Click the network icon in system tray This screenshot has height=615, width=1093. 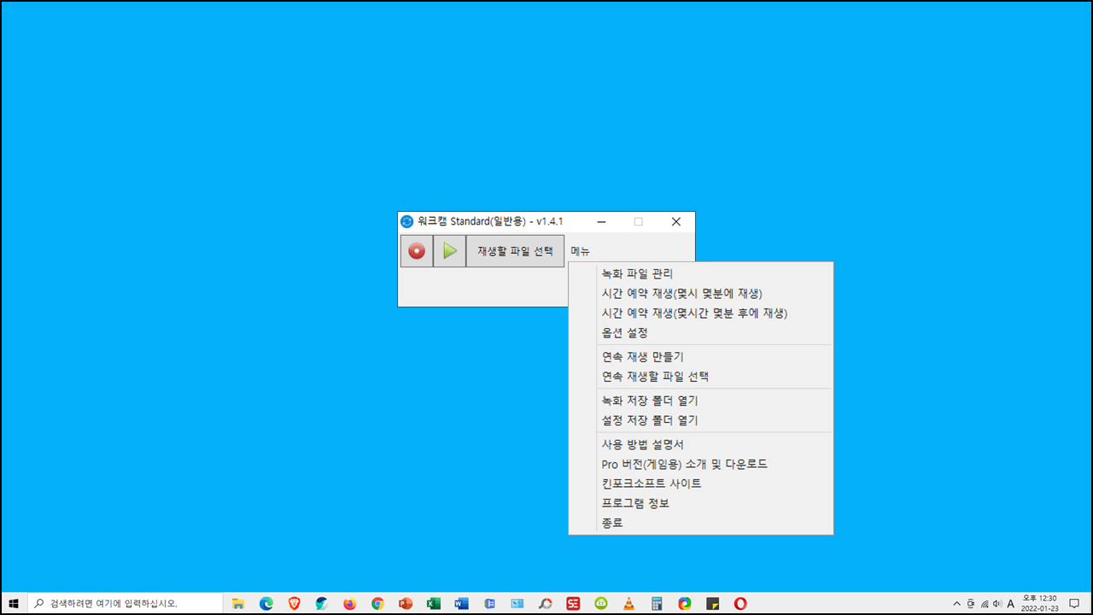(984, 603)
